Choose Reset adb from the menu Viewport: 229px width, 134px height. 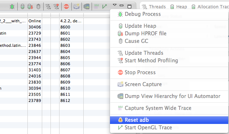tap(169, 120)
